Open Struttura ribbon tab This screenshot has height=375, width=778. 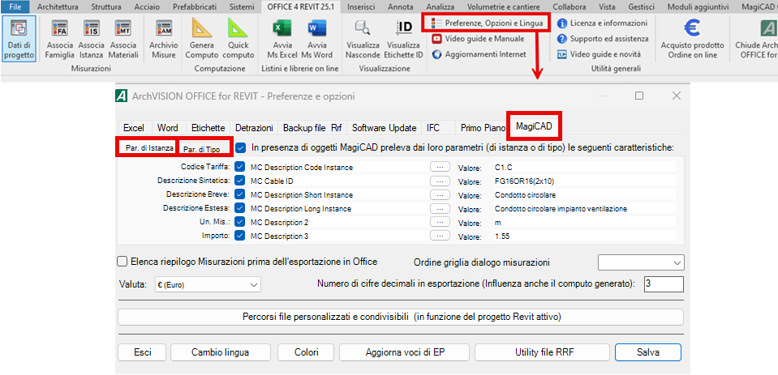click(105, 7)
